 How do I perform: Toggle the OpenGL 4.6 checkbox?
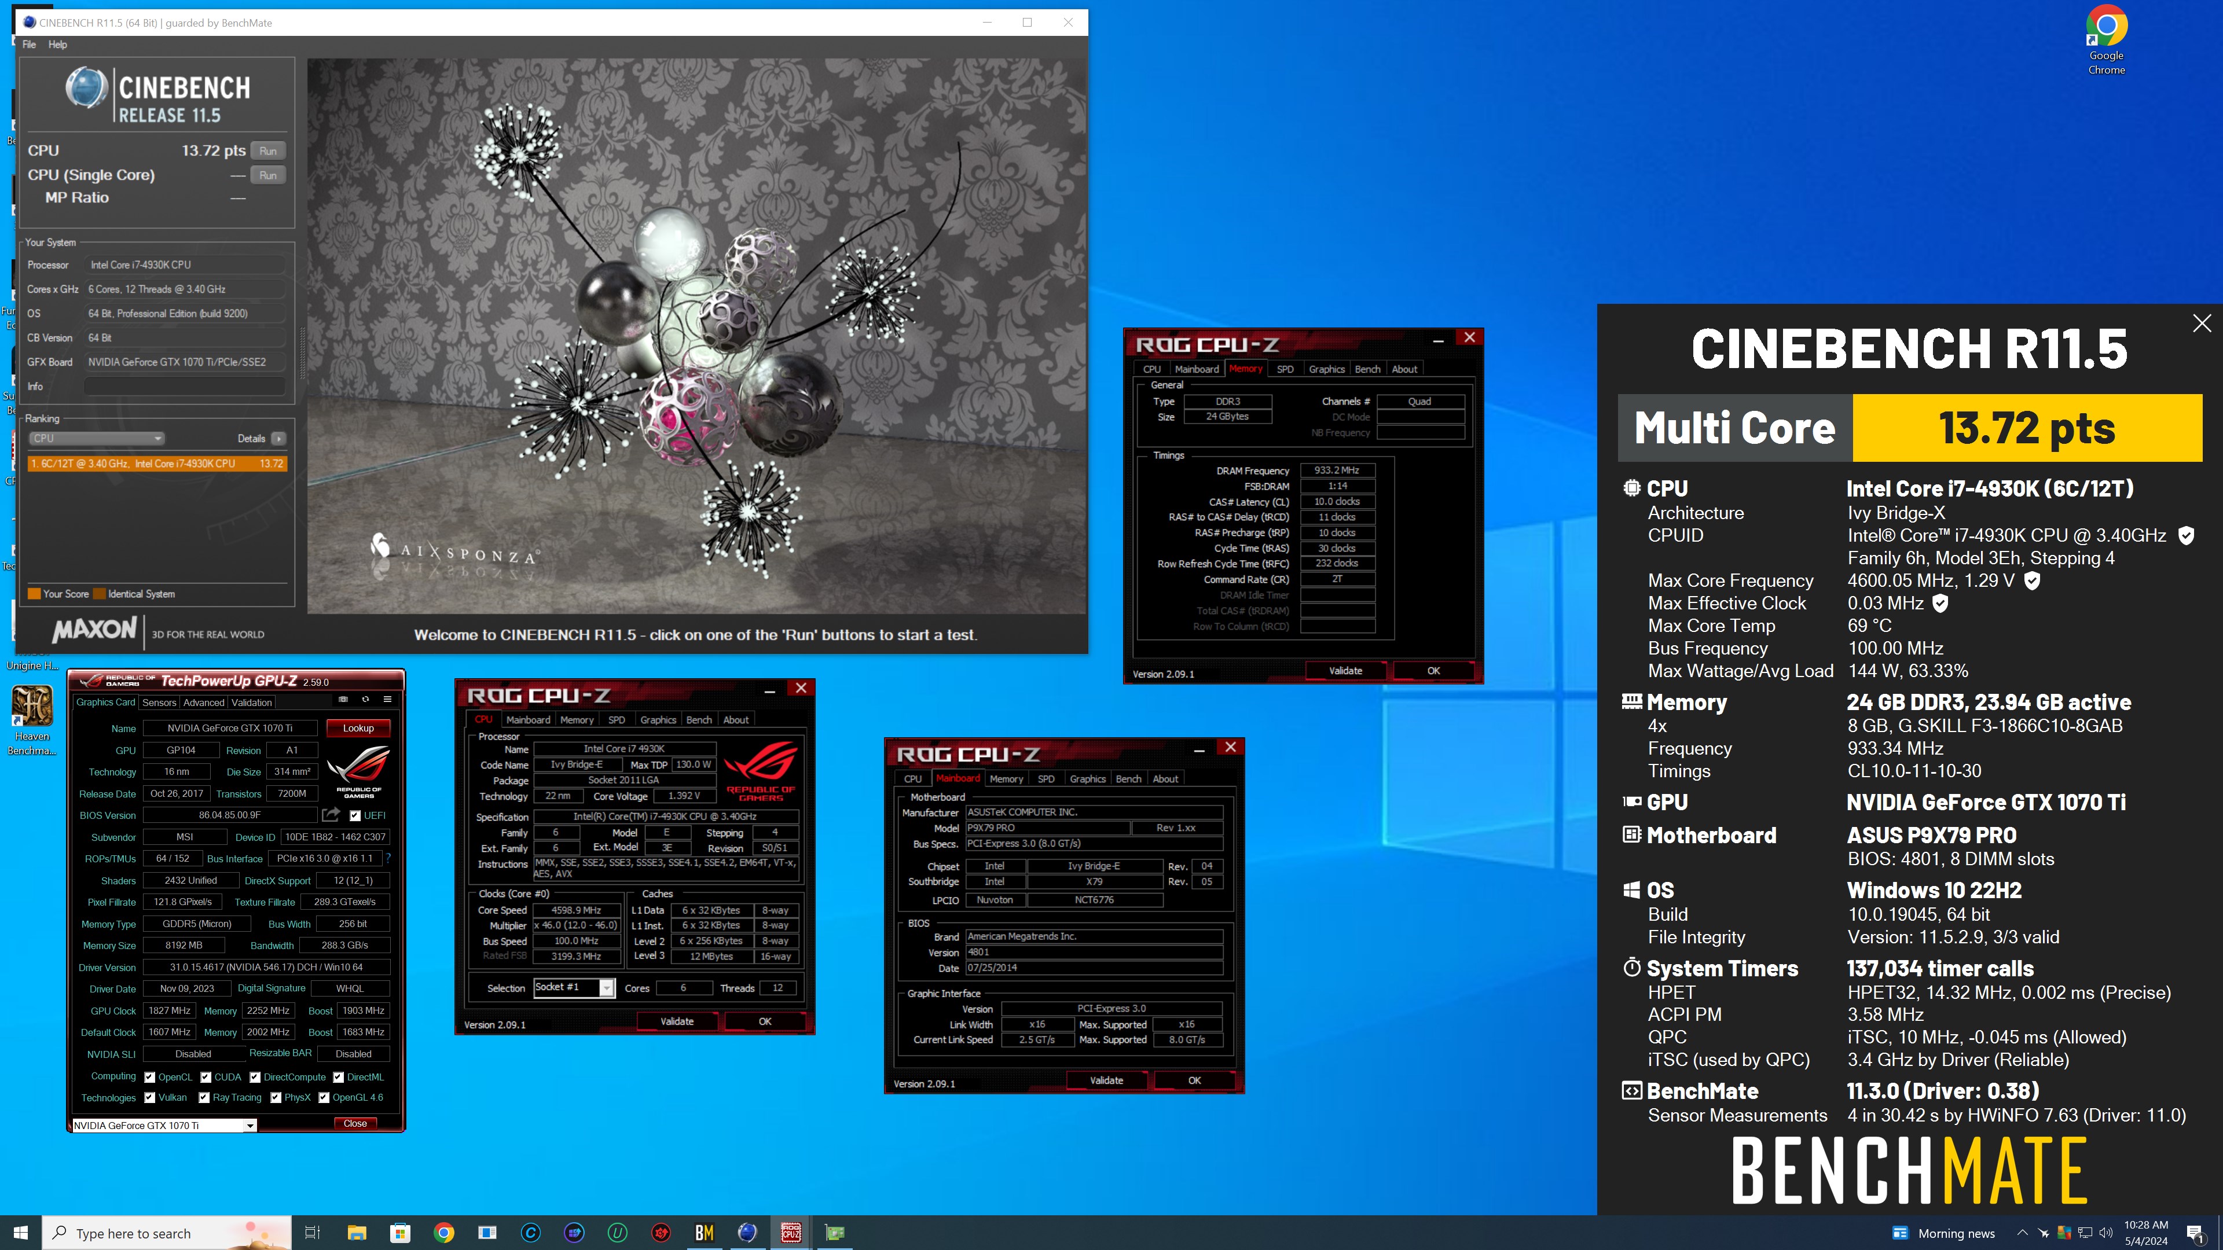point(324,1097)
